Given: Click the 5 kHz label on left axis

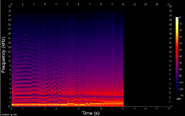Looking at the screenshot, I should point(10,84).
